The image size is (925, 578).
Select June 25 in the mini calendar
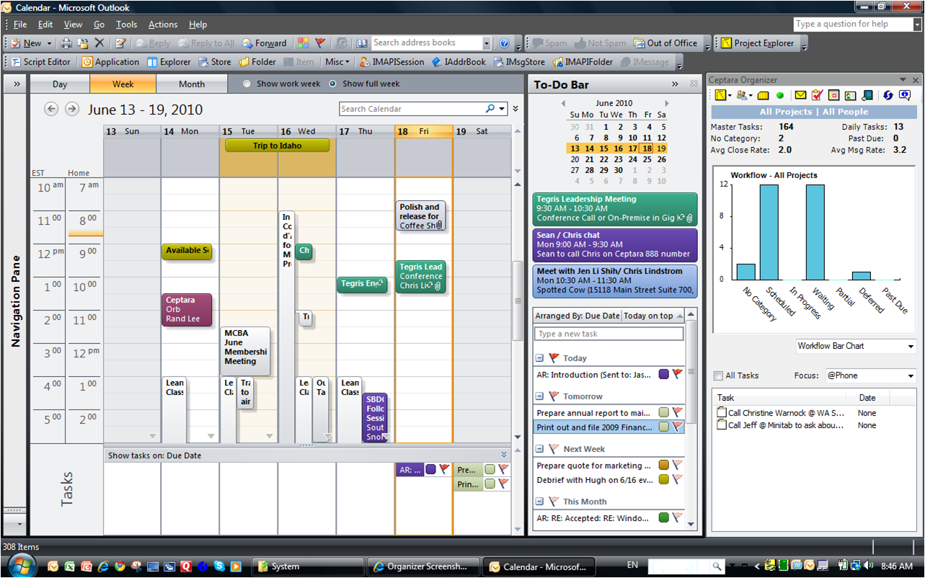pos(648,159)
